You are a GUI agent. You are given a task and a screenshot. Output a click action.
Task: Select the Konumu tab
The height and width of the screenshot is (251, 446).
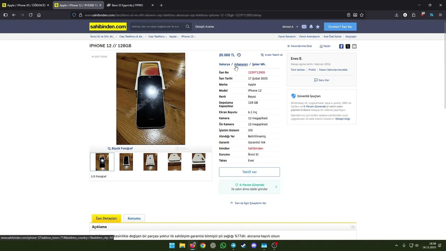pos(134,219)
